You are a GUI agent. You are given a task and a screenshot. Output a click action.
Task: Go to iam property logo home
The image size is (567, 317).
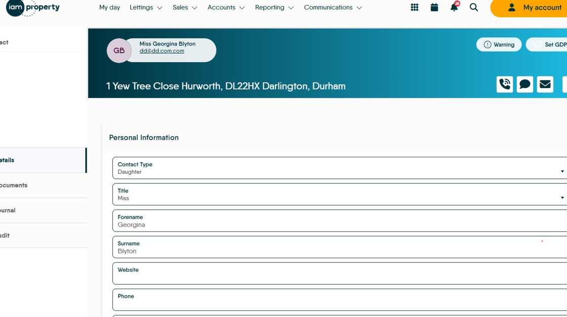(32, 8)
